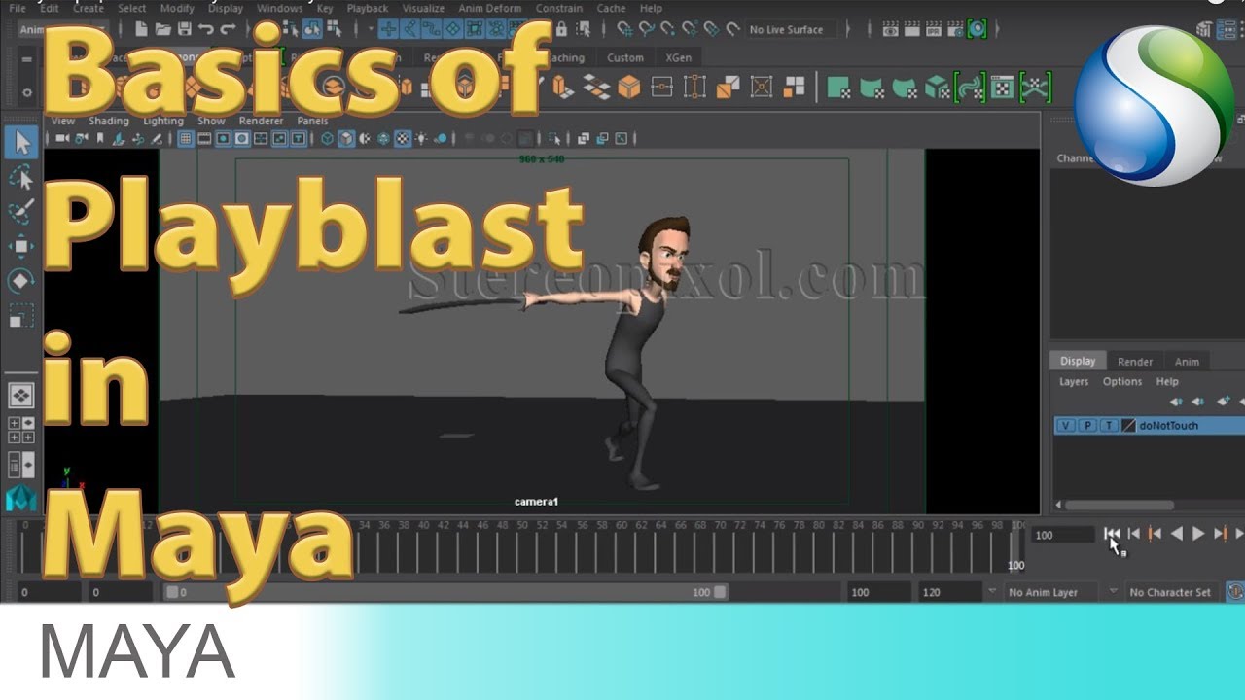
Task: Toggle the viewport Grid display
Action: pos(186,139)
